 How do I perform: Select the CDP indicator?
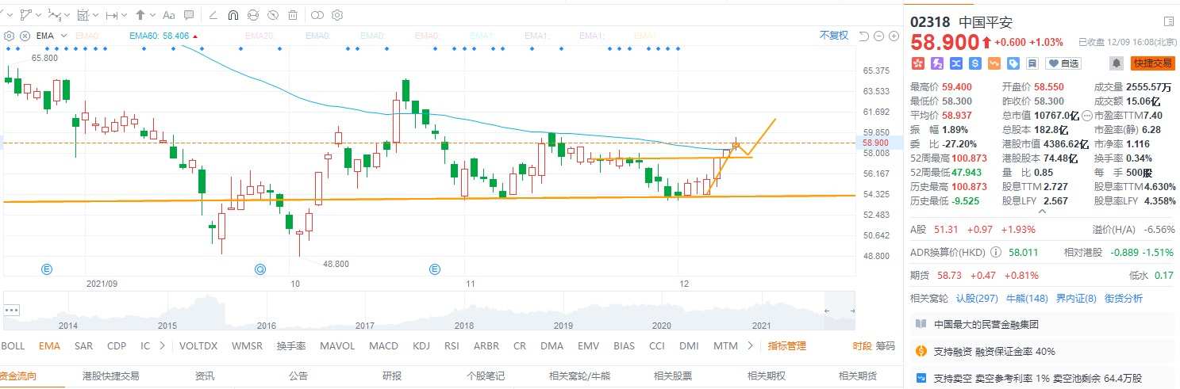117,345
